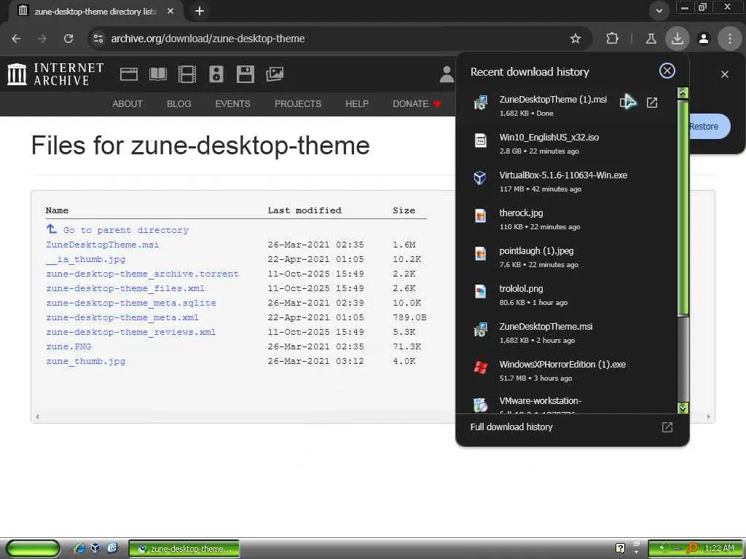
Task: Open the EVENTS menu item
Action: pos(232,103)
